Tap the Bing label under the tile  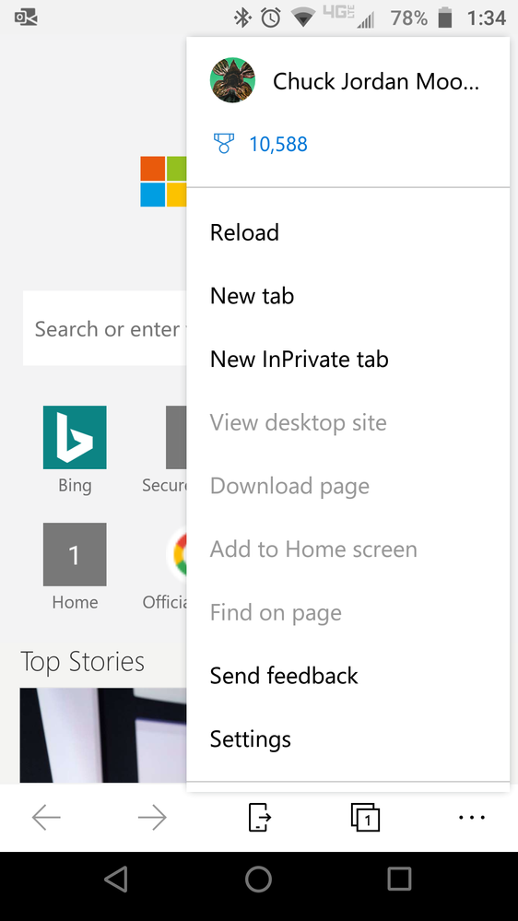[x=75, y=485]
